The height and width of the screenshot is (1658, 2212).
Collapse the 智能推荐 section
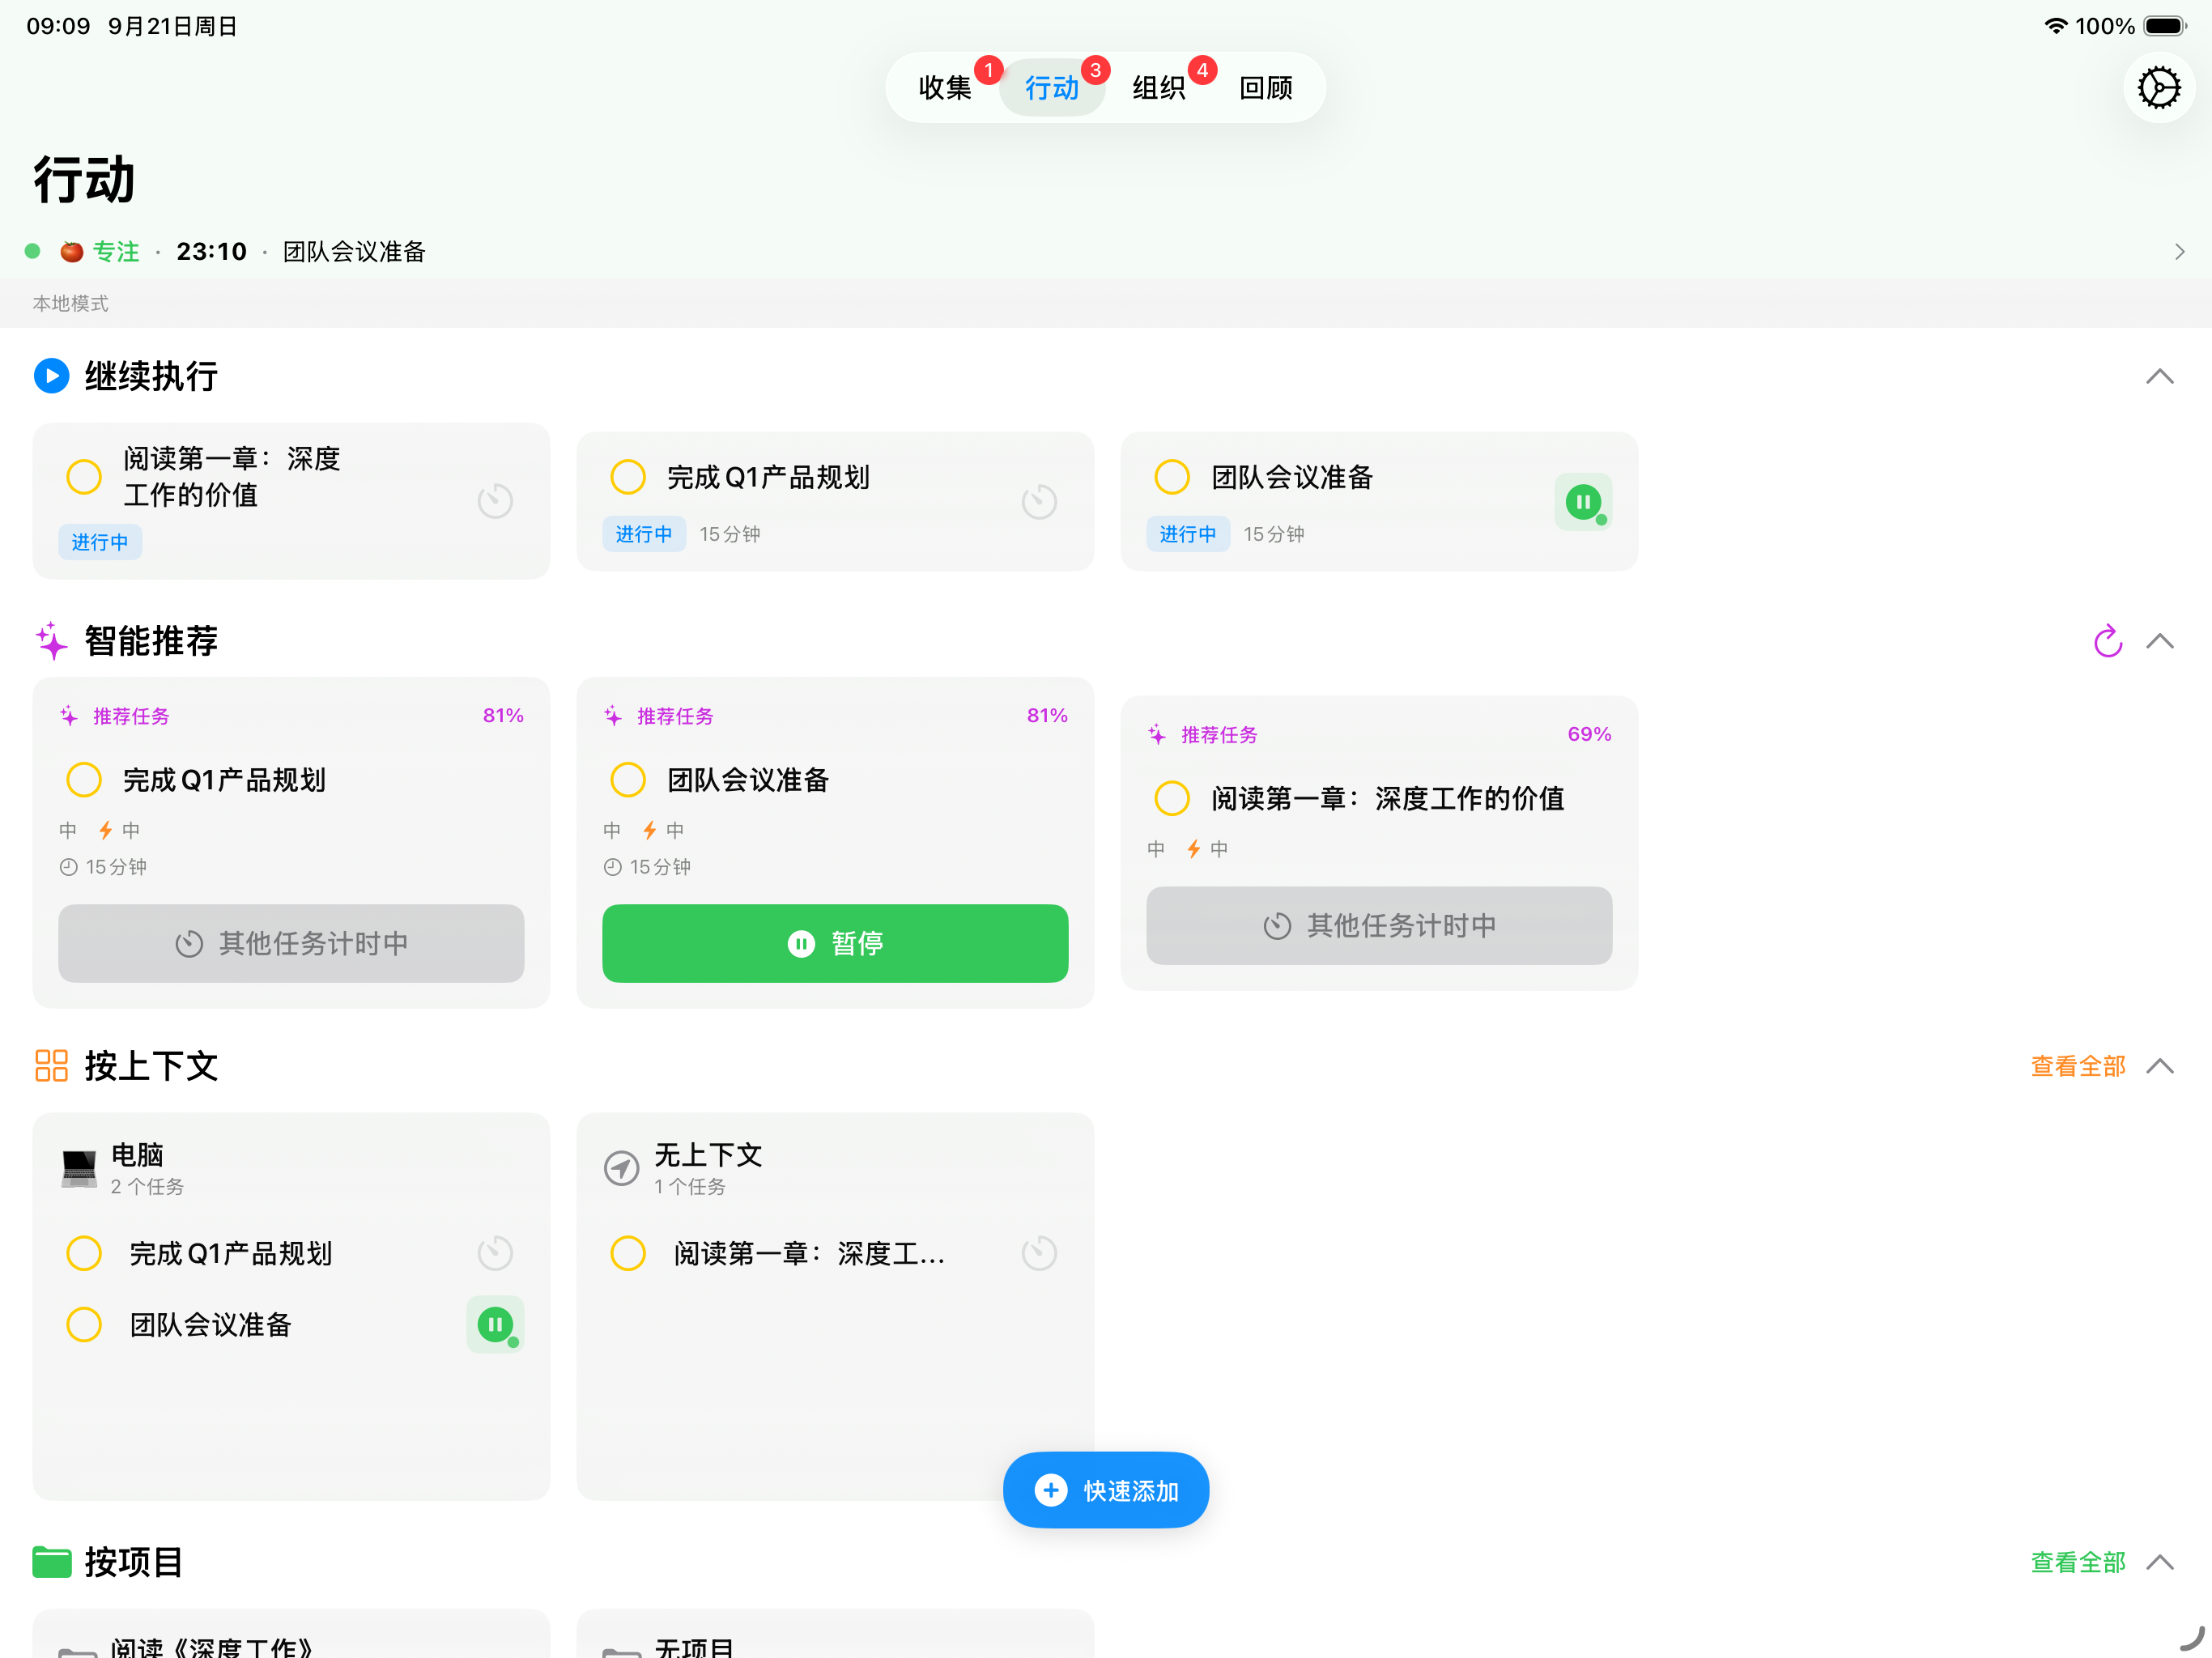[x=2161, y=642]
